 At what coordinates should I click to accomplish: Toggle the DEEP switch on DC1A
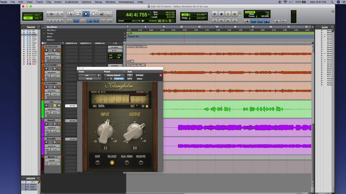[98, 162]
